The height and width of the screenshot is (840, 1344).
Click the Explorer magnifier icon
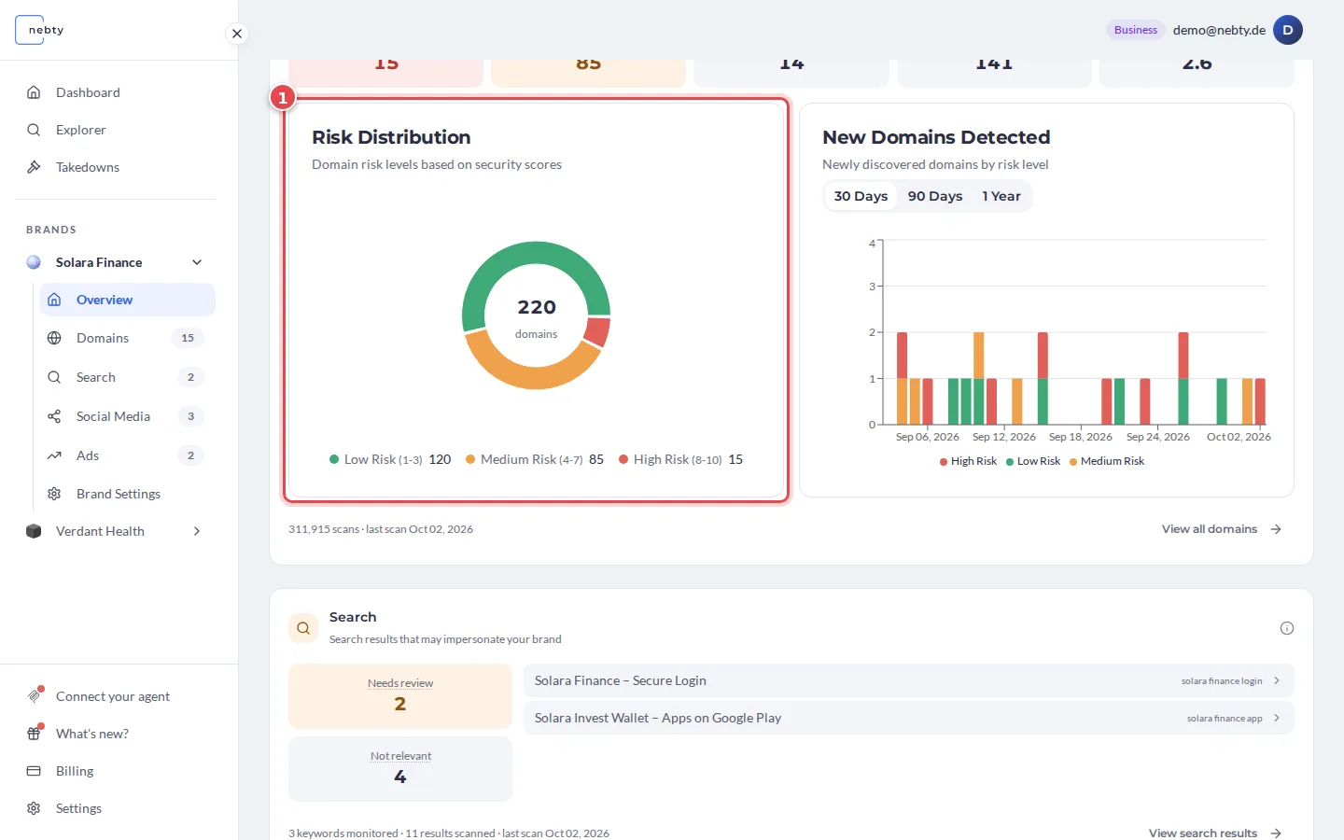click(34, 130)
